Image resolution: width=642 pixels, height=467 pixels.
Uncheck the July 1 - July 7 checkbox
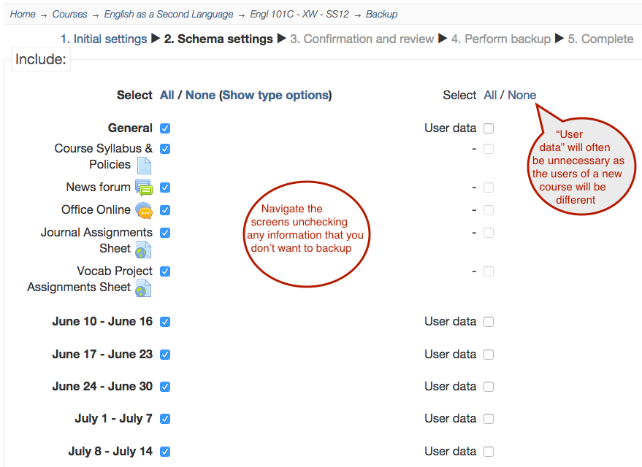click(165, 419)
